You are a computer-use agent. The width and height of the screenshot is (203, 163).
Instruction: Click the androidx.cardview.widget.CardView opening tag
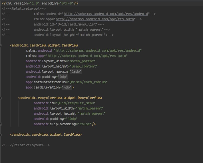[x=44, y=45]
